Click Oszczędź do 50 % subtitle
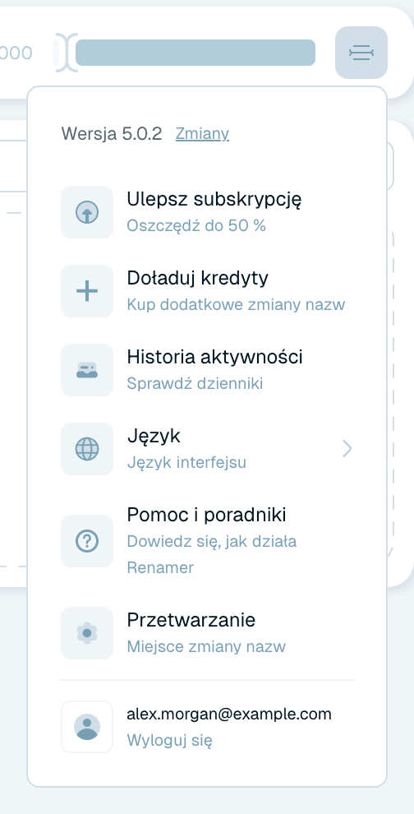 pyautogui.click(x=196, y=226)
